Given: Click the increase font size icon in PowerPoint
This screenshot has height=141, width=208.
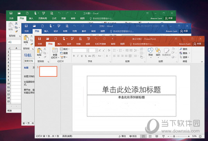Looking at the screenshot, I should coord(99,50).
